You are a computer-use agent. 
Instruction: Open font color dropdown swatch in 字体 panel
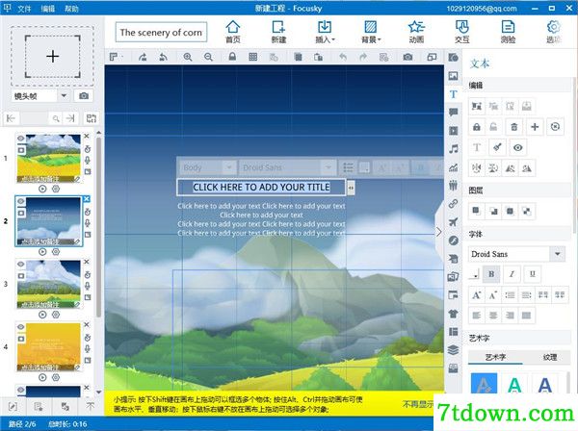coord(474,274)
